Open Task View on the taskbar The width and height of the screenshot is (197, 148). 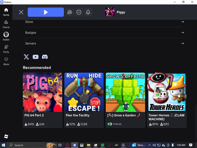point(60,145)
